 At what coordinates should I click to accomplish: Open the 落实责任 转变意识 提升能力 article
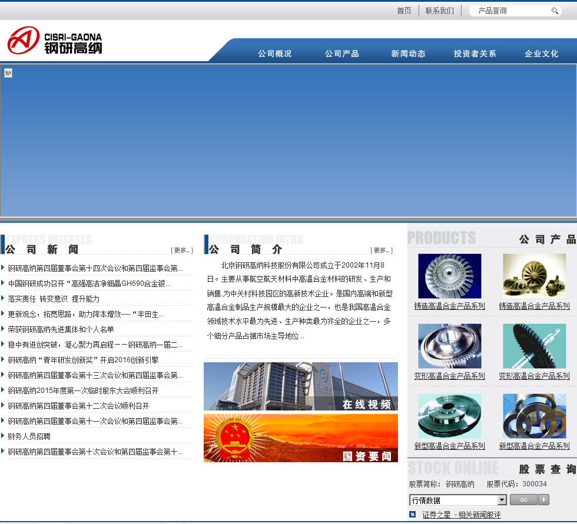pos(54,299)
